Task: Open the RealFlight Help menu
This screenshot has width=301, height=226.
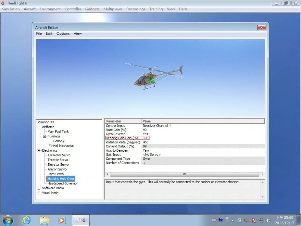Action: (183, 9)
